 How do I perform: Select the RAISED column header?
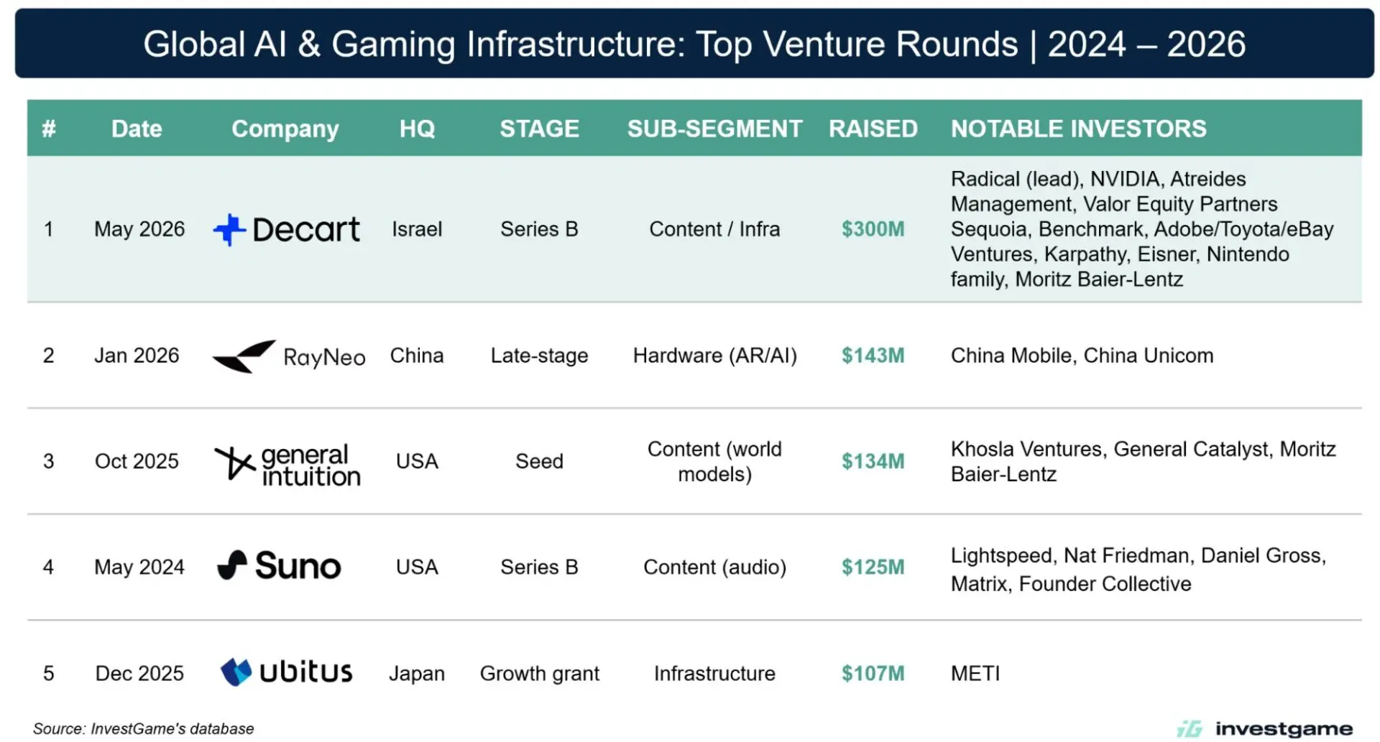873,129
